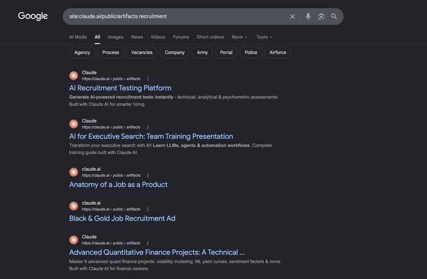
Task: Click the 'Generate AI-powered recruitment tests instantly' snippet
Action: point(174,100)
